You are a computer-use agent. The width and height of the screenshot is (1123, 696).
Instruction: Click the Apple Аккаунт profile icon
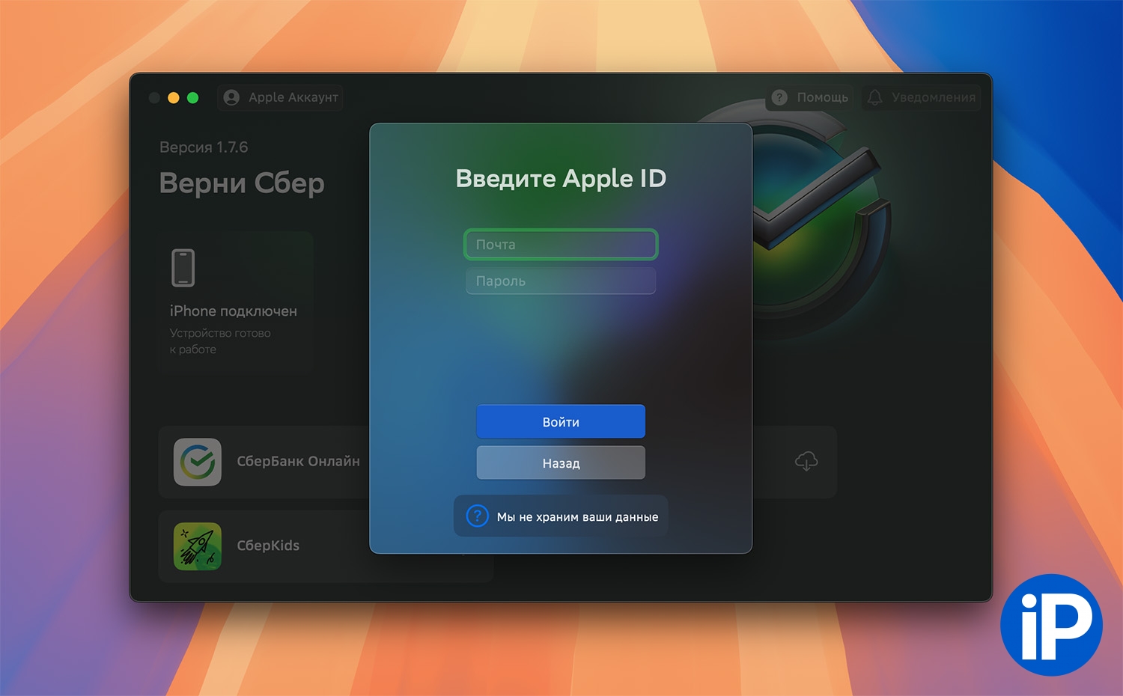231,97
